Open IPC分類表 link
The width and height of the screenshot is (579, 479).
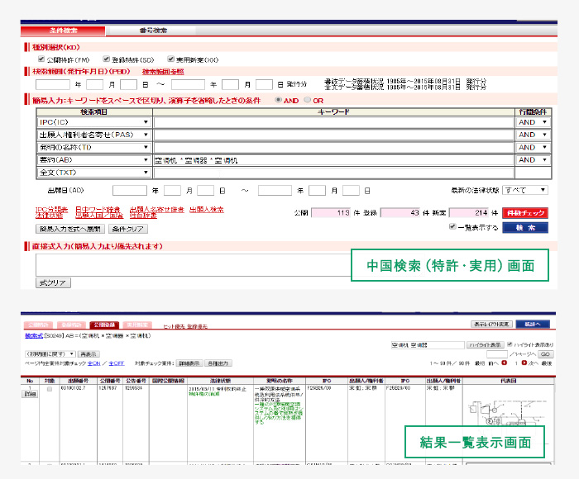(x=51, y=209)
